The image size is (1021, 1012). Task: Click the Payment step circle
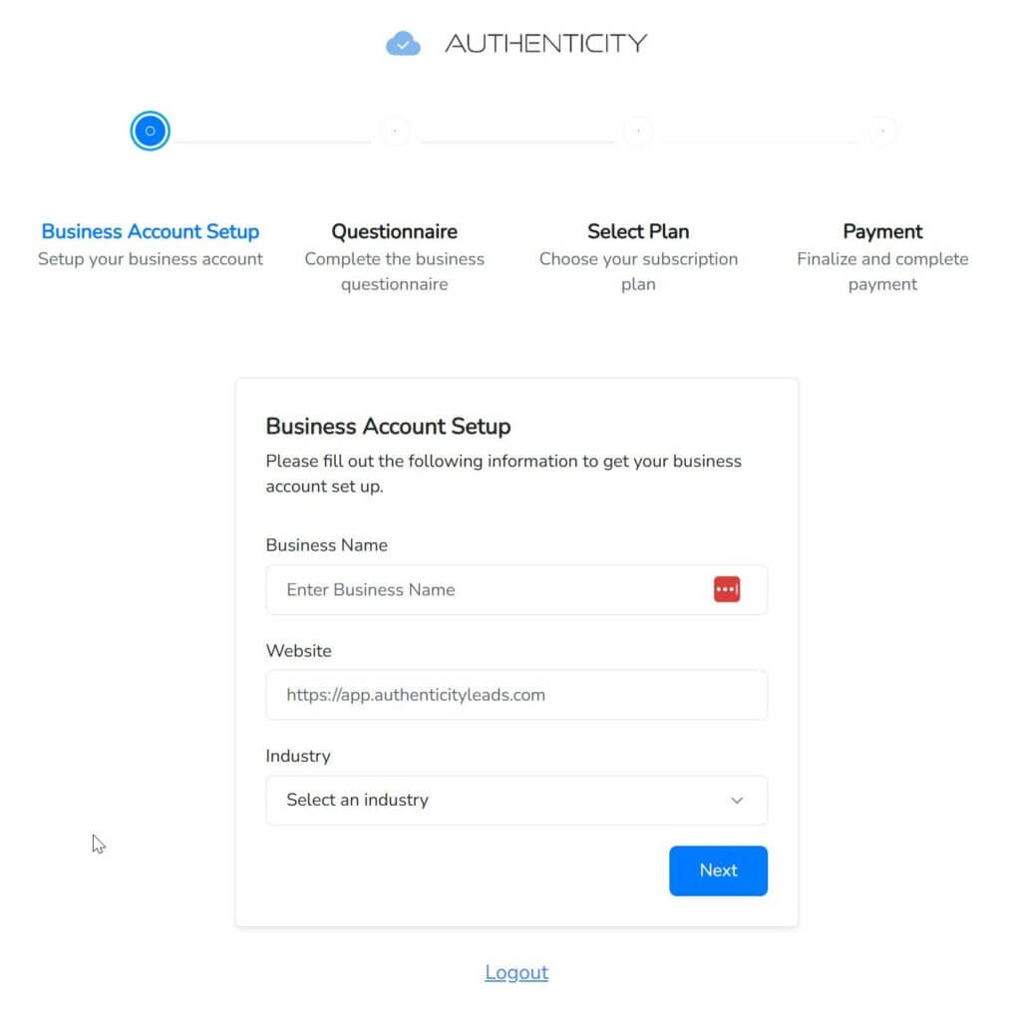click(x=882, y=131)
